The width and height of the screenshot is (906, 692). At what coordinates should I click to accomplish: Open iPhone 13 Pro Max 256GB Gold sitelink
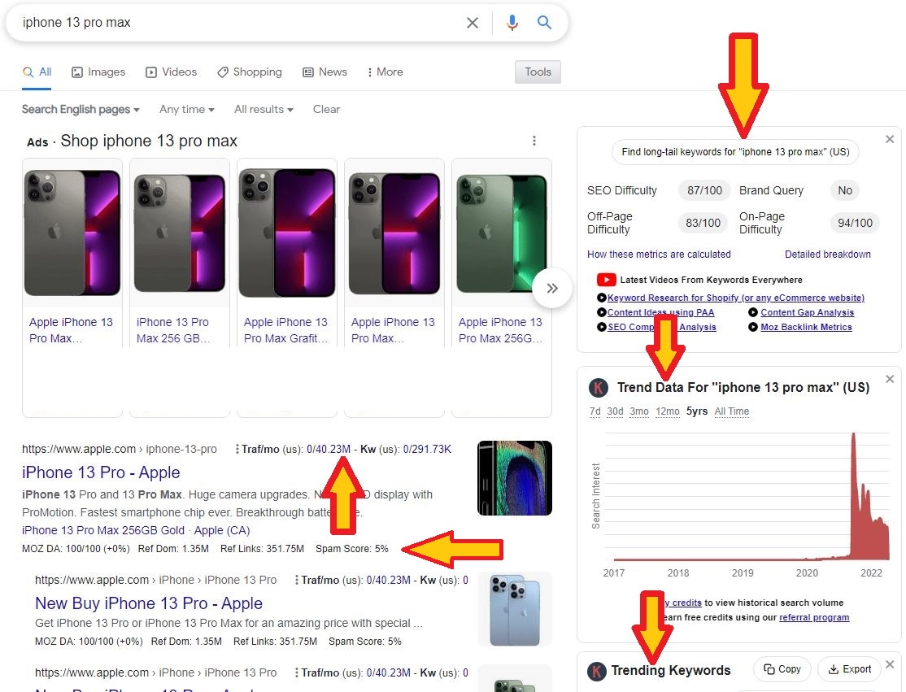coord(102,530)
